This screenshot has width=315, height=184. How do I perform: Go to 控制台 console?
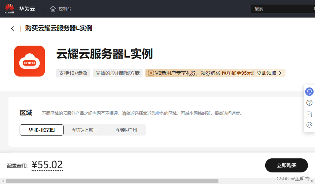65,9
